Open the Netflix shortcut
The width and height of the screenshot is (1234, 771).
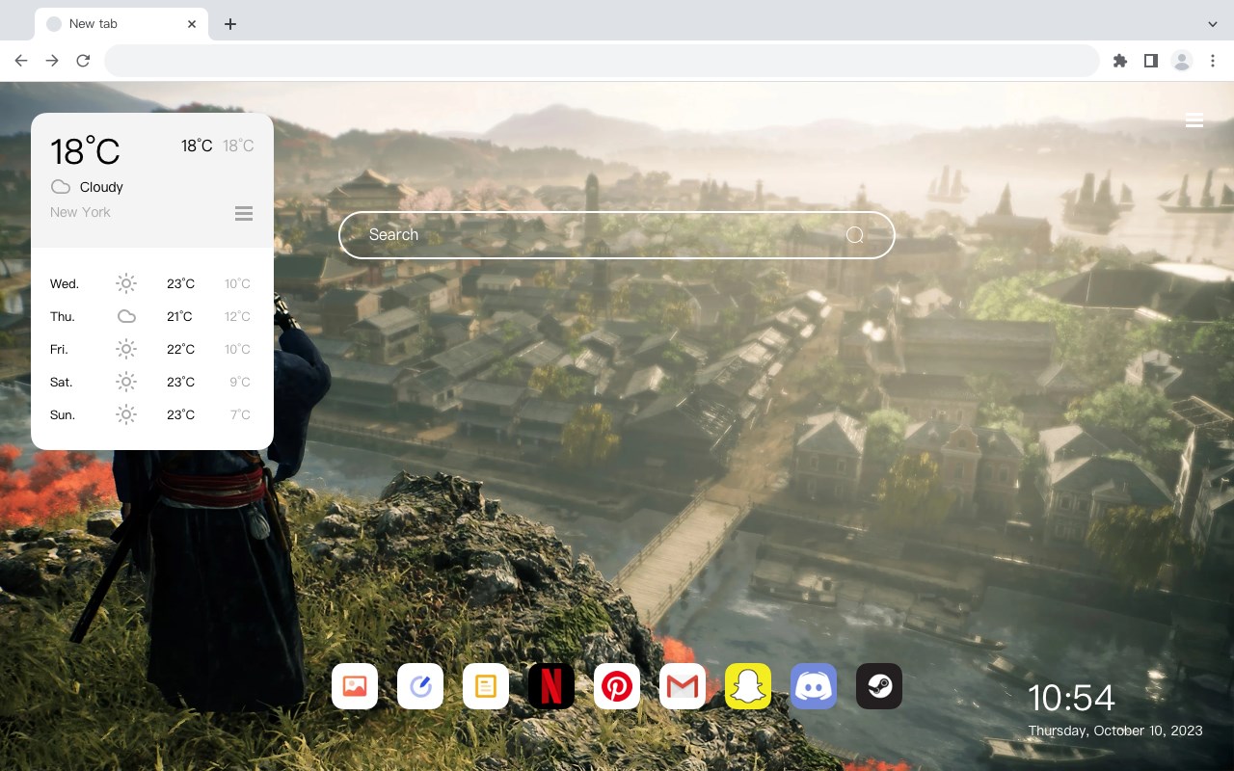click(x=551, y=686)
